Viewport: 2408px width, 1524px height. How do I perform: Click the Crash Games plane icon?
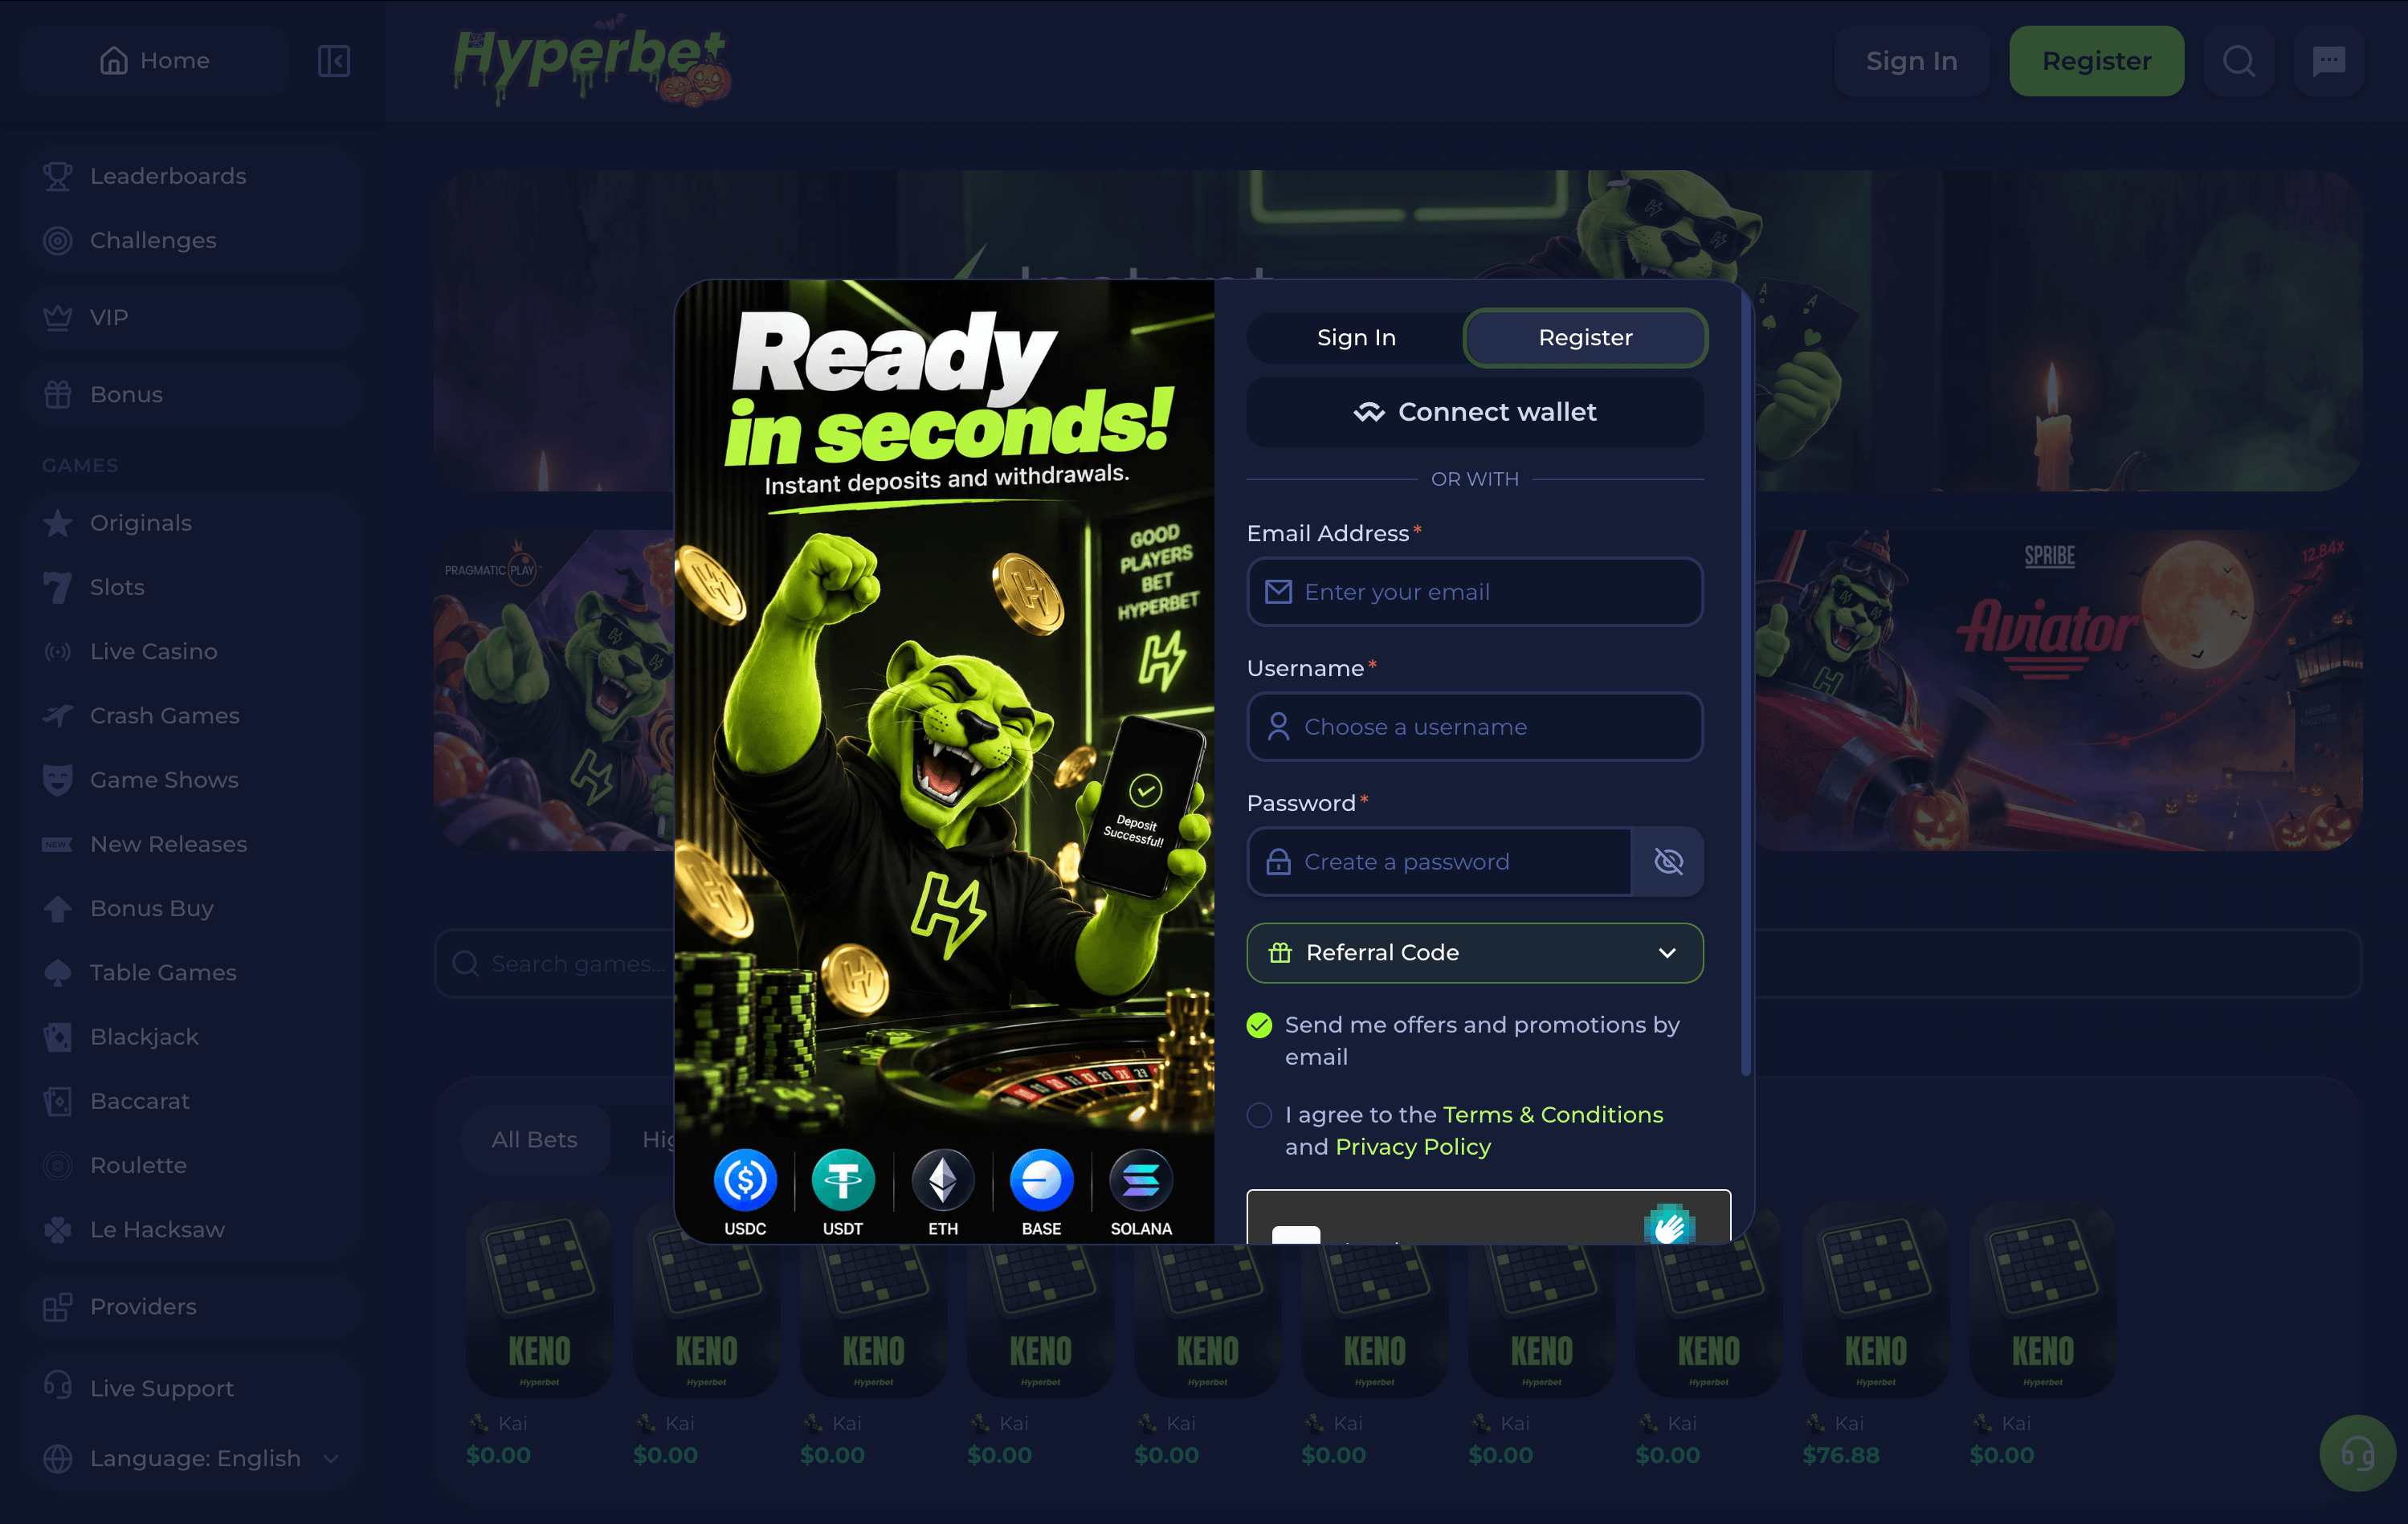pos(58,715)
